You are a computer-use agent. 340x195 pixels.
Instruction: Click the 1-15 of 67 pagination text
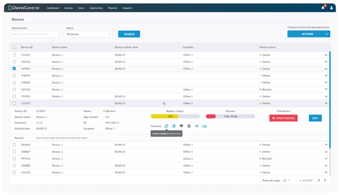tap(306, 180)
